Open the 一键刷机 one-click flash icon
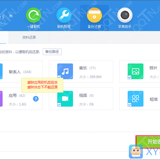Screen dimensions: 160x160 (33, 15)
